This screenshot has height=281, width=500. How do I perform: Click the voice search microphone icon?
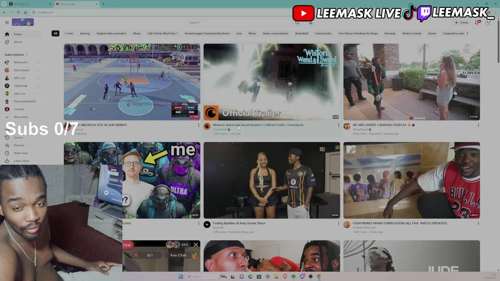(x=311, y=23)
